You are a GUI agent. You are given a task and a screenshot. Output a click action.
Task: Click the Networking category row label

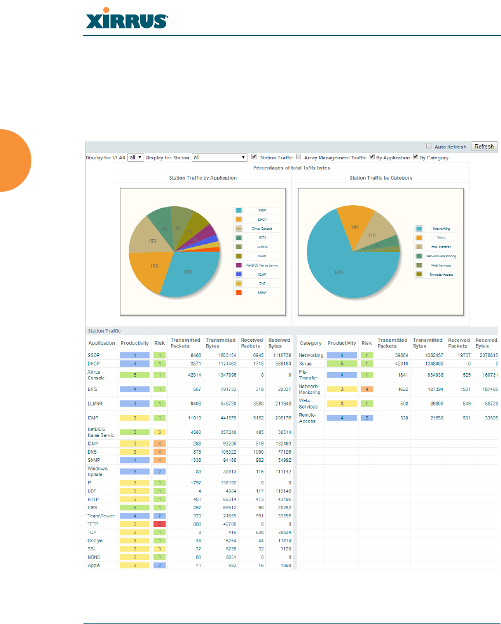tap(311, 355)
